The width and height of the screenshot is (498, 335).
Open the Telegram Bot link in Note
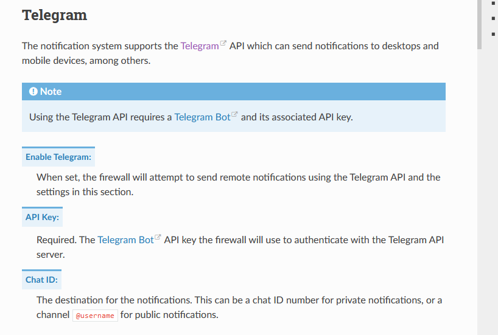coord(202,117)
